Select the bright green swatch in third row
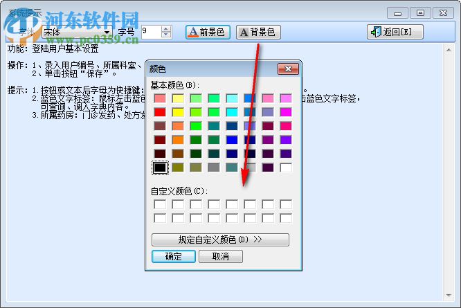Image resolution: width=461 pixels, height=308 pixels. (196, 126)
